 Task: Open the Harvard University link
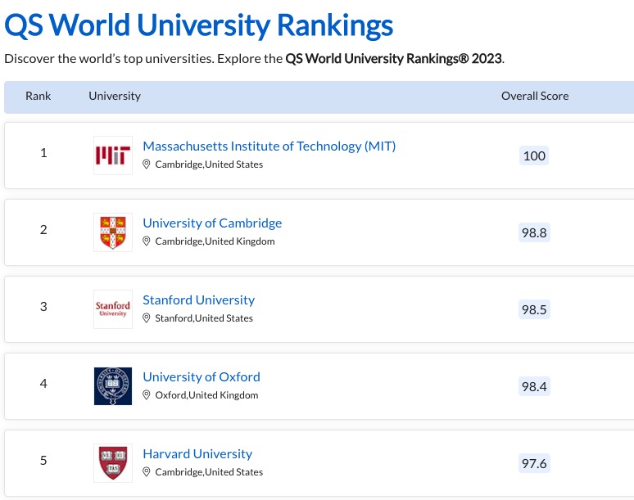click(197, 454)
